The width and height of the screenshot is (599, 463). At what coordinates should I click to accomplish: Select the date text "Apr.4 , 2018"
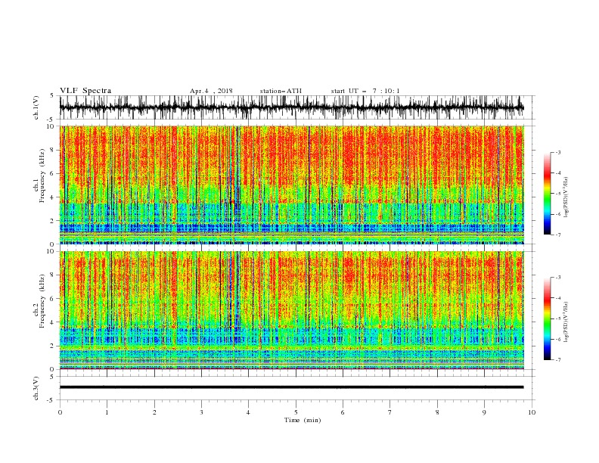coord(211,91)
